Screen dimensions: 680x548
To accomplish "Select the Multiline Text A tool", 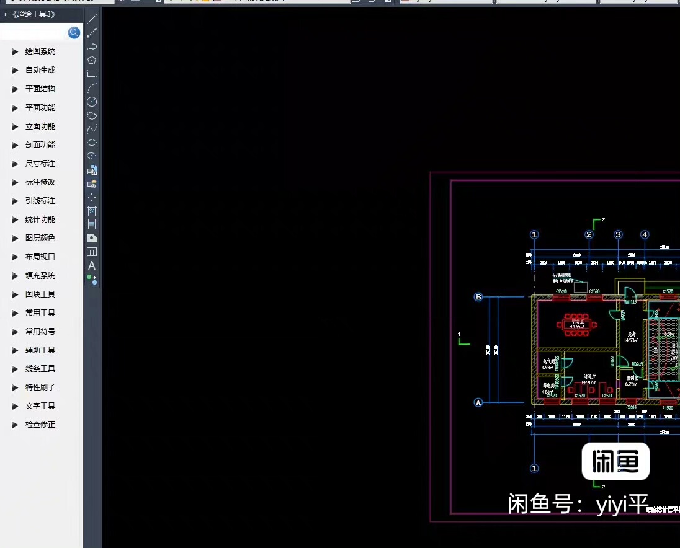I will point(92,265).
